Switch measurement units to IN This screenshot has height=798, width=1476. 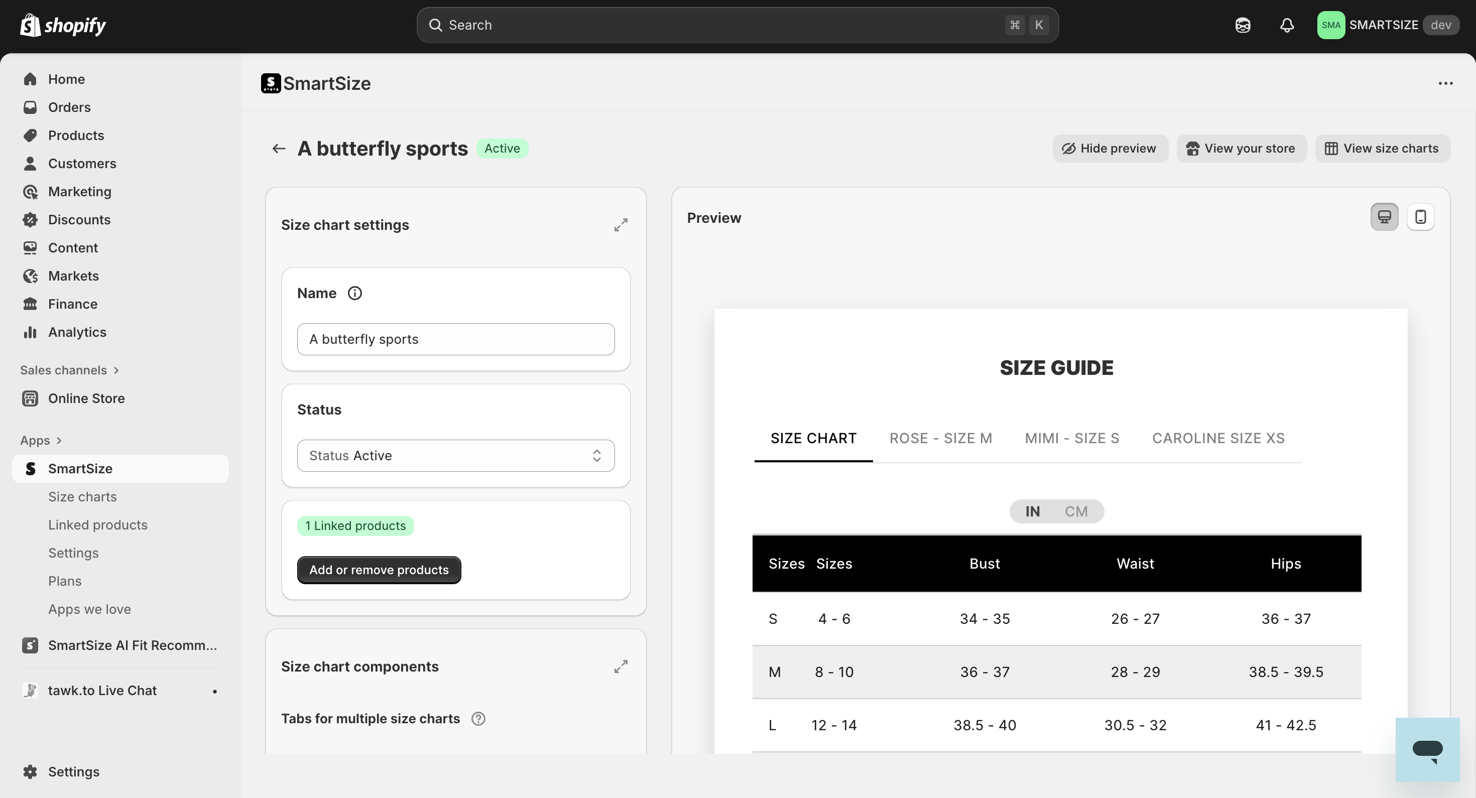tap(1033, 511)
